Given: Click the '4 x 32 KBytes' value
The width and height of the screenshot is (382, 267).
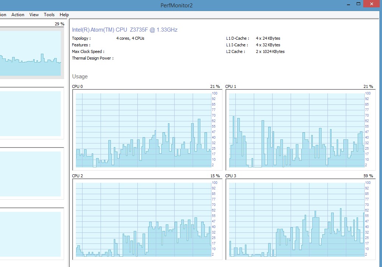Looking at the screenshot, I should click(x=268, y=45).
